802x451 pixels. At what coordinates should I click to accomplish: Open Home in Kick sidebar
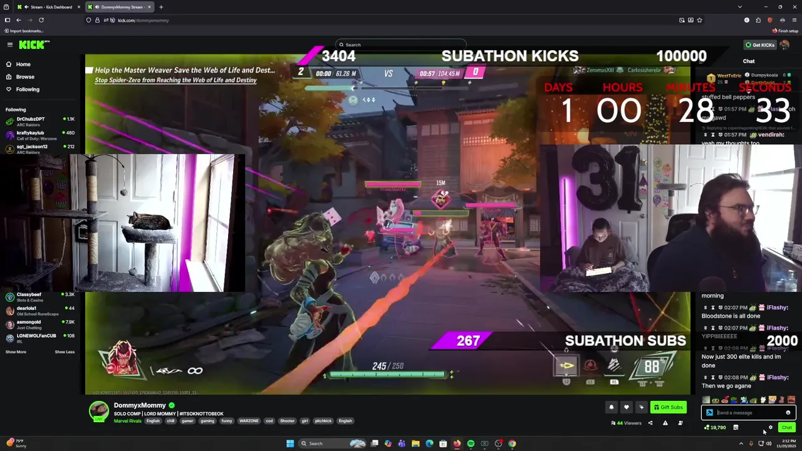(23, 64)
